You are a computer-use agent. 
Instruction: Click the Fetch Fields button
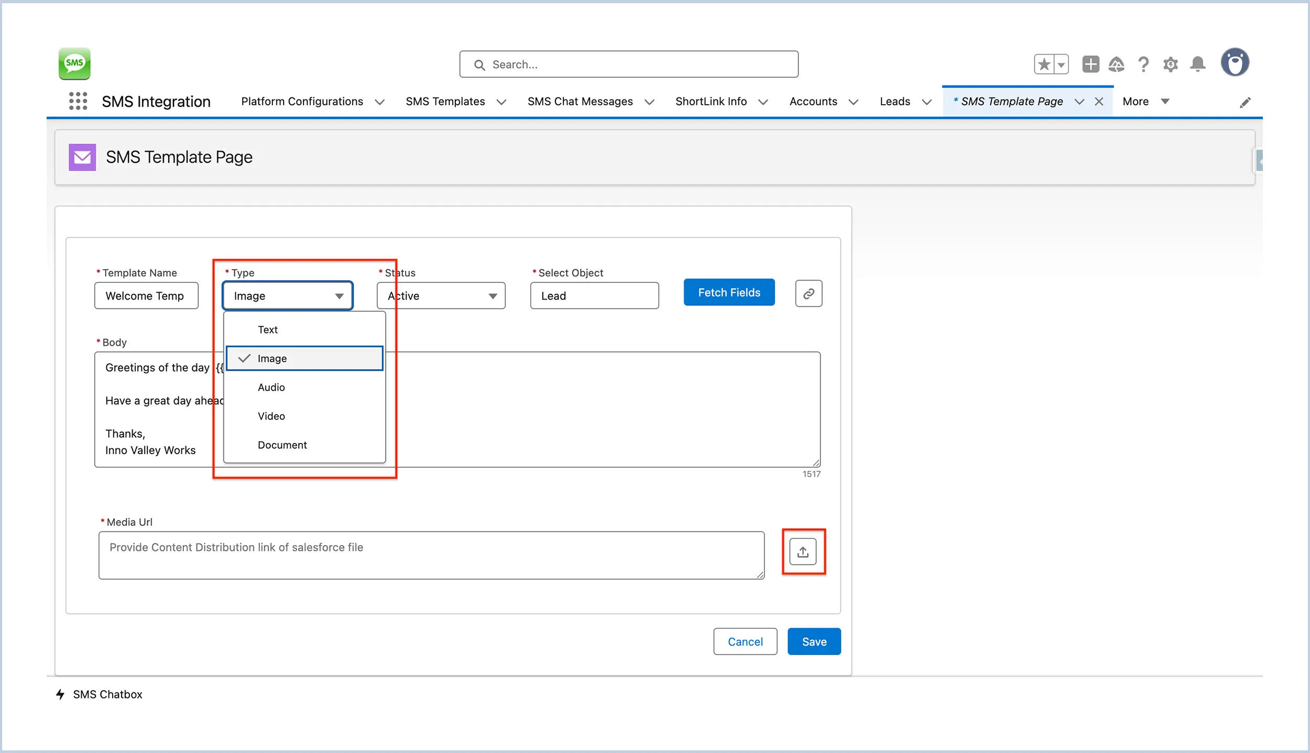(729, 292)
